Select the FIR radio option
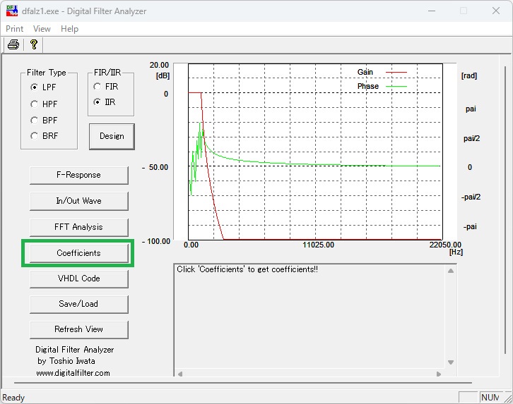The width and height of the screenshot is (513, 404). pos(98,87)
